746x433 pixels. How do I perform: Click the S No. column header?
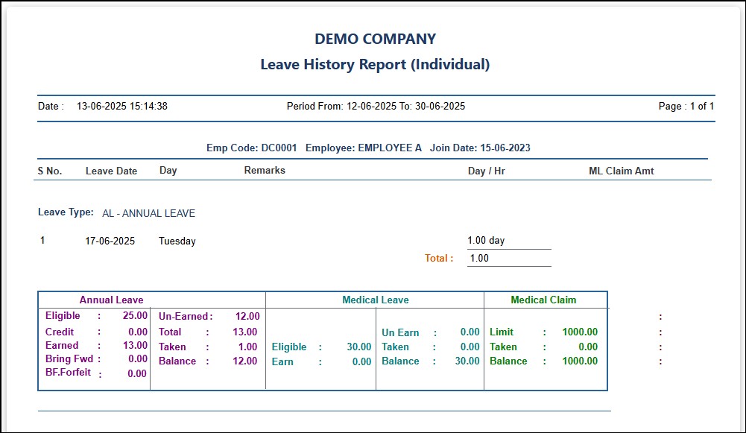click(x=50, y=171)
